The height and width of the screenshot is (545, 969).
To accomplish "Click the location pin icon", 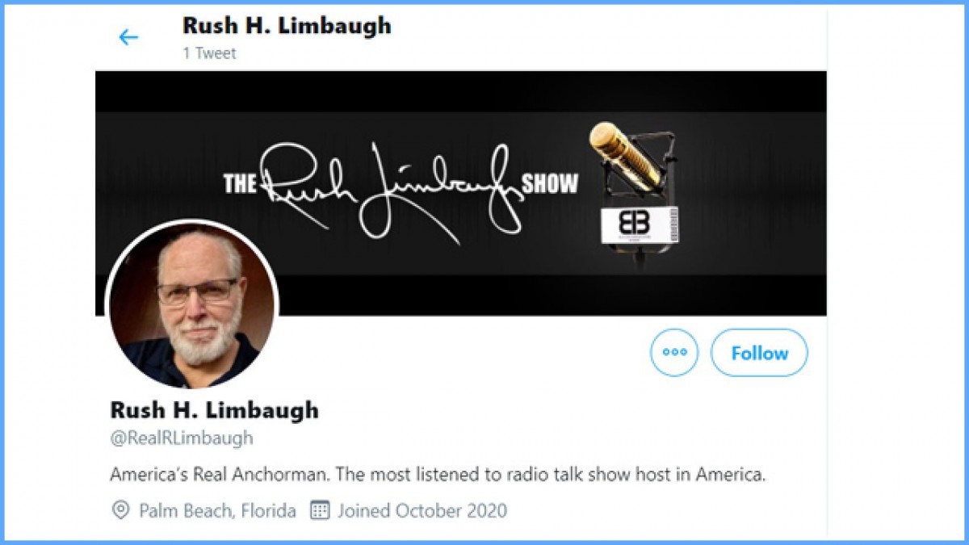I will pyautogui.click(x=120, y=510).
